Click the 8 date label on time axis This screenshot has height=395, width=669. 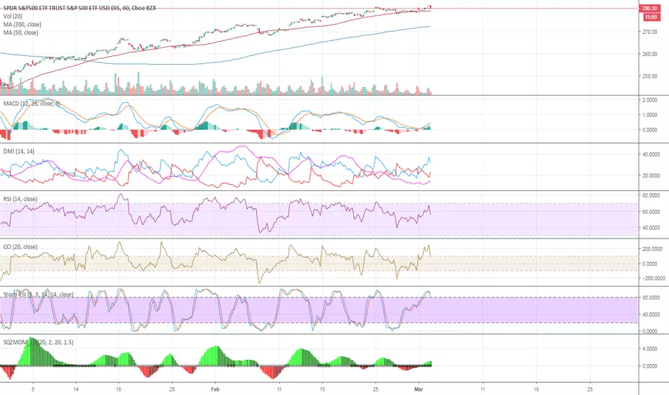33,389
